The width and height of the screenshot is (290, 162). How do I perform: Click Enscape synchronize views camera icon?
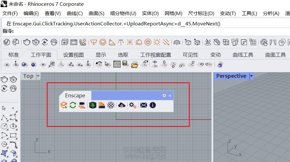click(82, 105)
